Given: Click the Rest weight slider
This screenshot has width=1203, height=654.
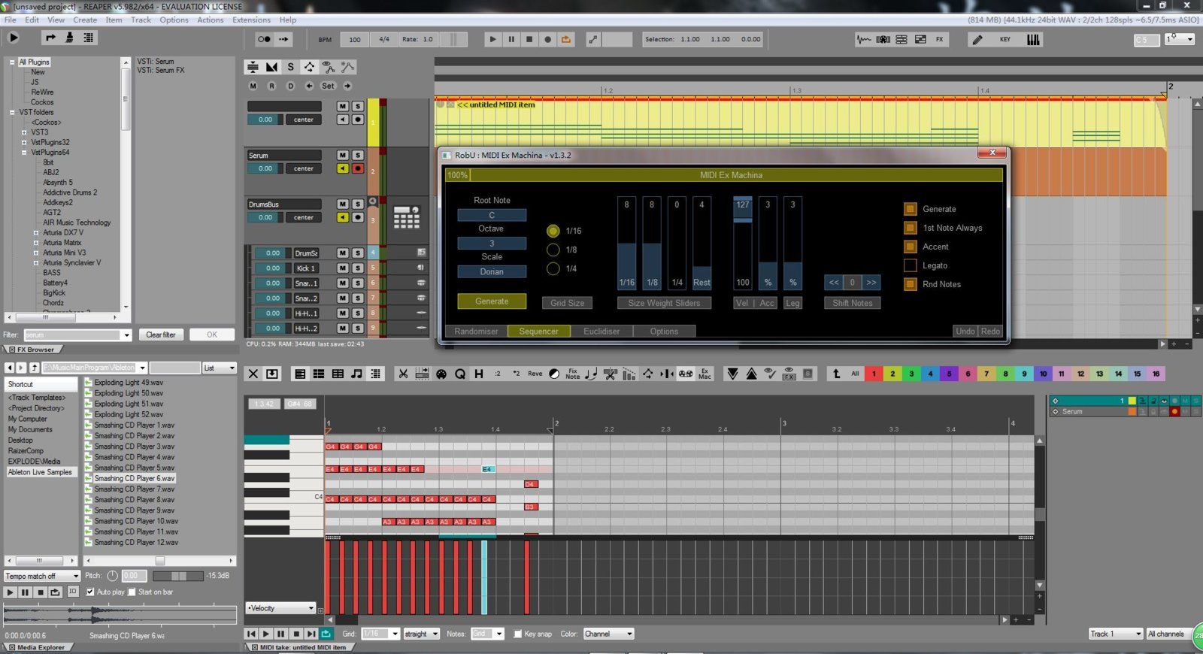Looking at the screenshot, I should (701, 243).
